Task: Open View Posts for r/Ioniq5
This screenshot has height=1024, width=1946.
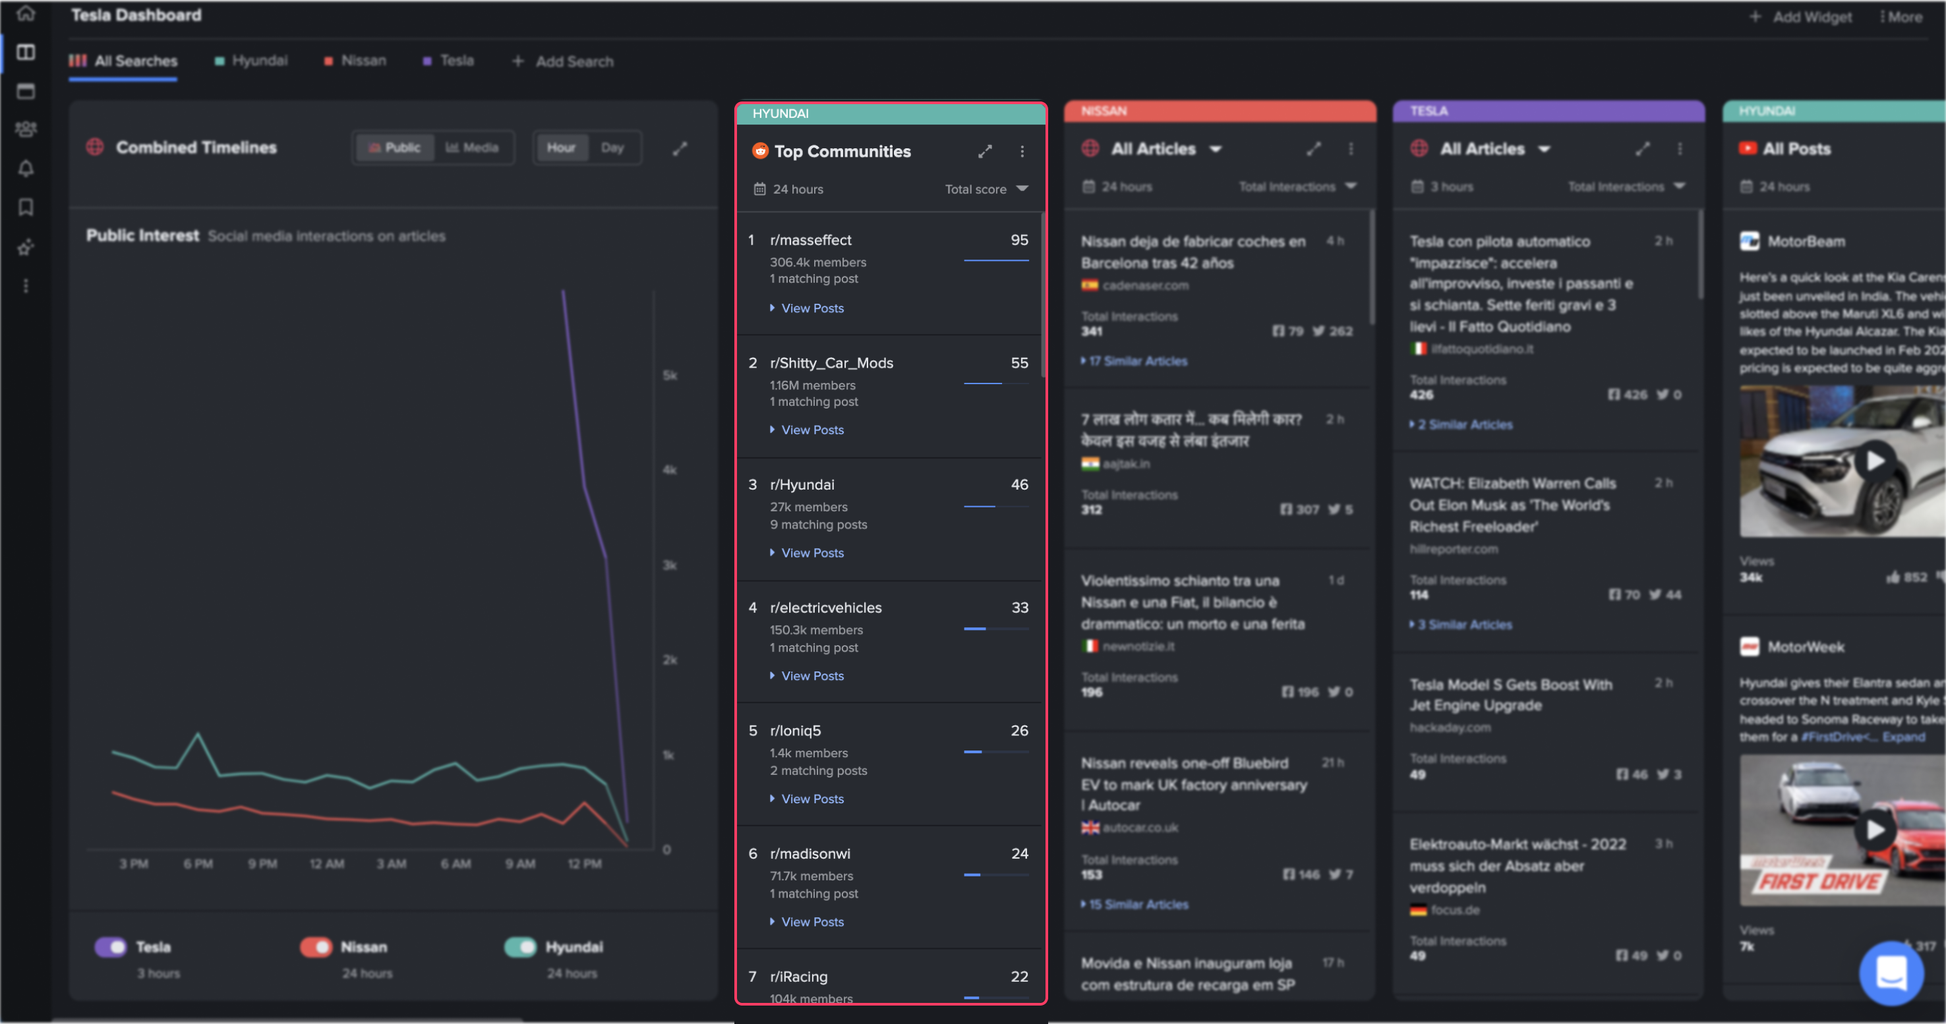Action: point(807,799)
